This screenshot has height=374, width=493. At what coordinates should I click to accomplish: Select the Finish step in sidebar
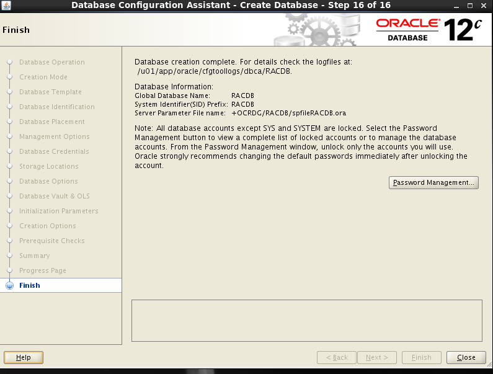click(x=30, y=285)
